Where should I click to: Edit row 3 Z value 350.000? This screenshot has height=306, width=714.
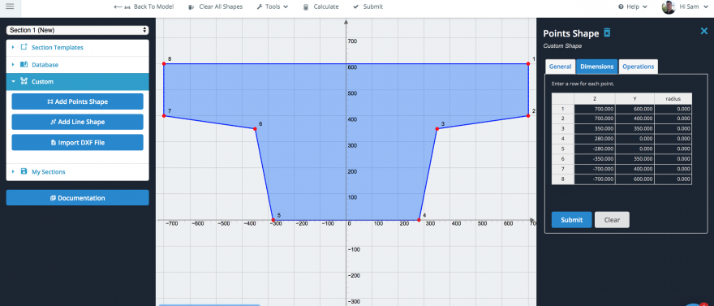(595, 129)
